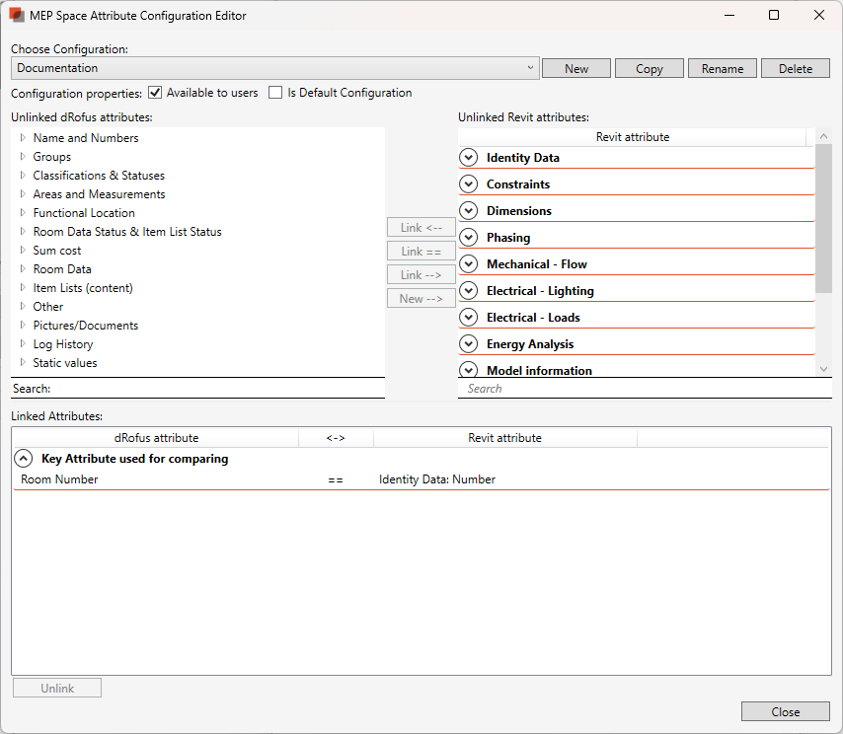Expand the Phasing chevron icon
This screenshot has height=734, width=843.
(x=469, y=238)
